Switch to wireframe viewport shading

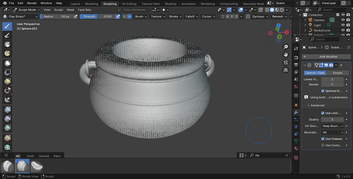(x=267, y=10)
